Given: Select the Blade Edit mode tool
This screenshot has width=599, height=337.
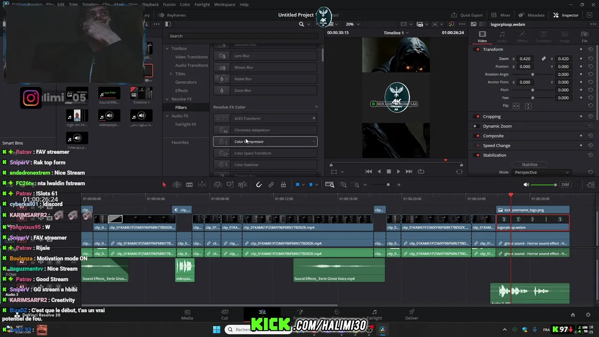Looking at the screenshot, I should click(x=190, y=185).
